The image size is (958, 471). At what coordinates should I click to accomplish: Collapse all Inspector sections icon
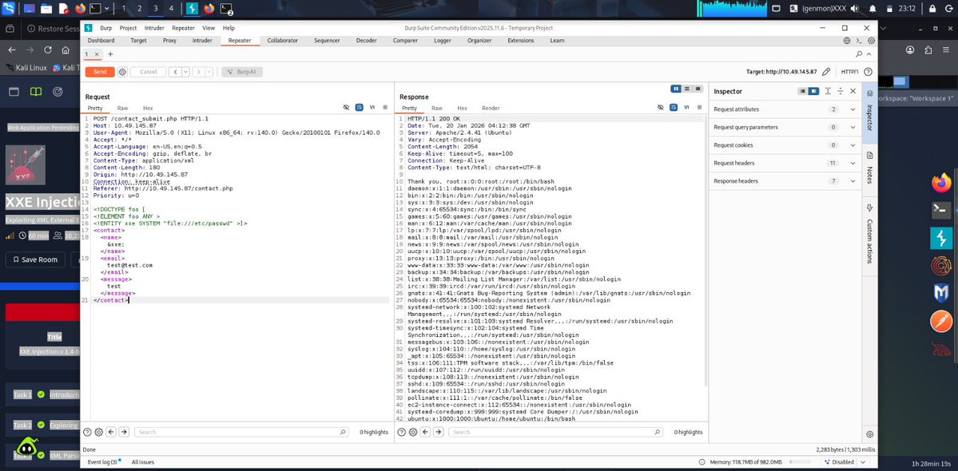point(840,91)
